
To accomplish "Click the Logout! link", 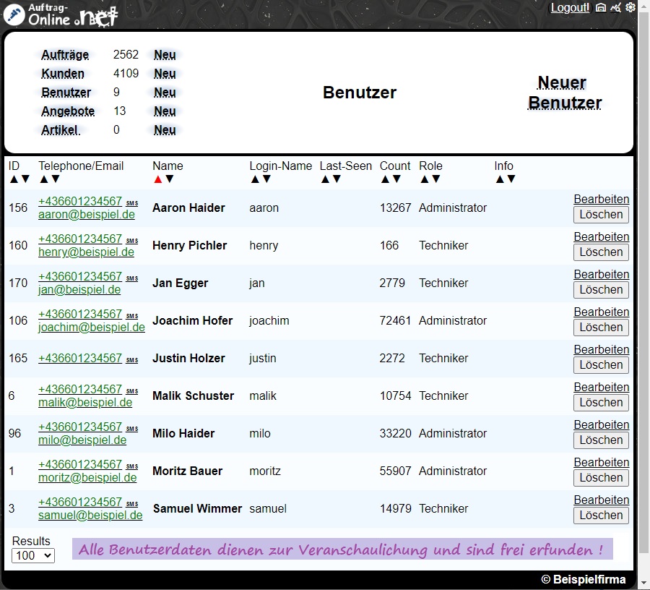I will click(x=570, y=8).
